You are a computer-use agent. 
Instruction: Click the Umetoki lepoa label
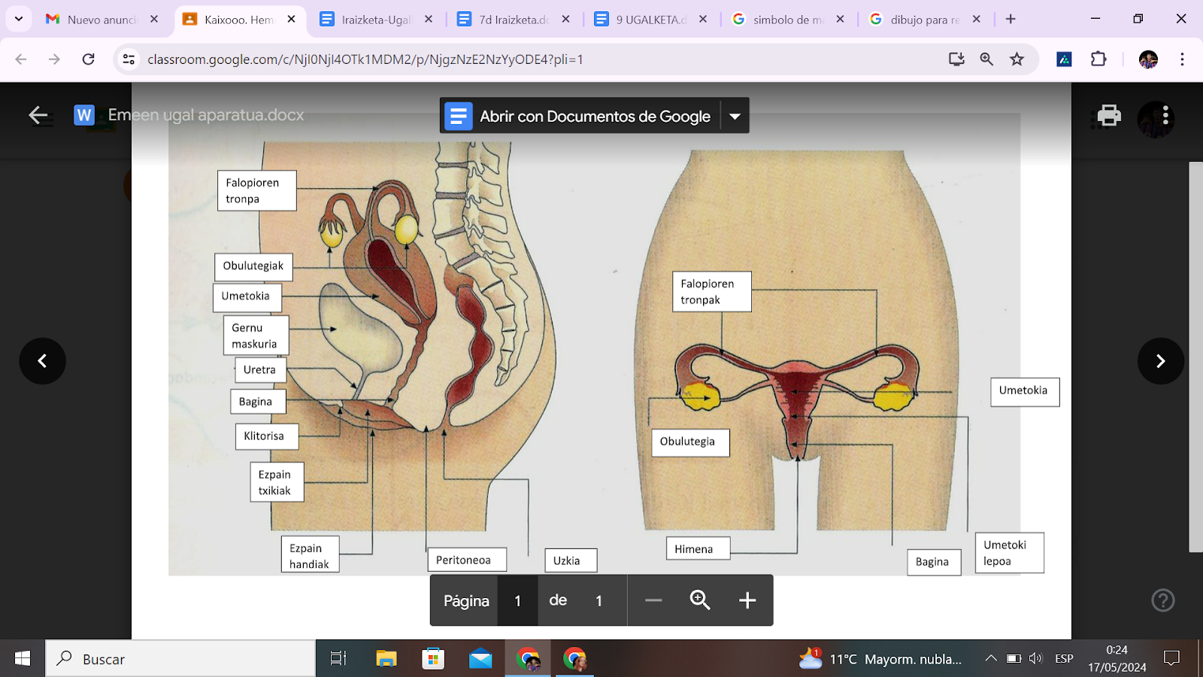coord(1010,553)
